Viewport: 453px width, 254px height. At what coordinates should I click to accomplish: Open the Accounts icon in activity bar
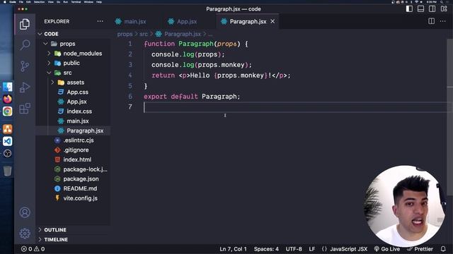(25, 212)
